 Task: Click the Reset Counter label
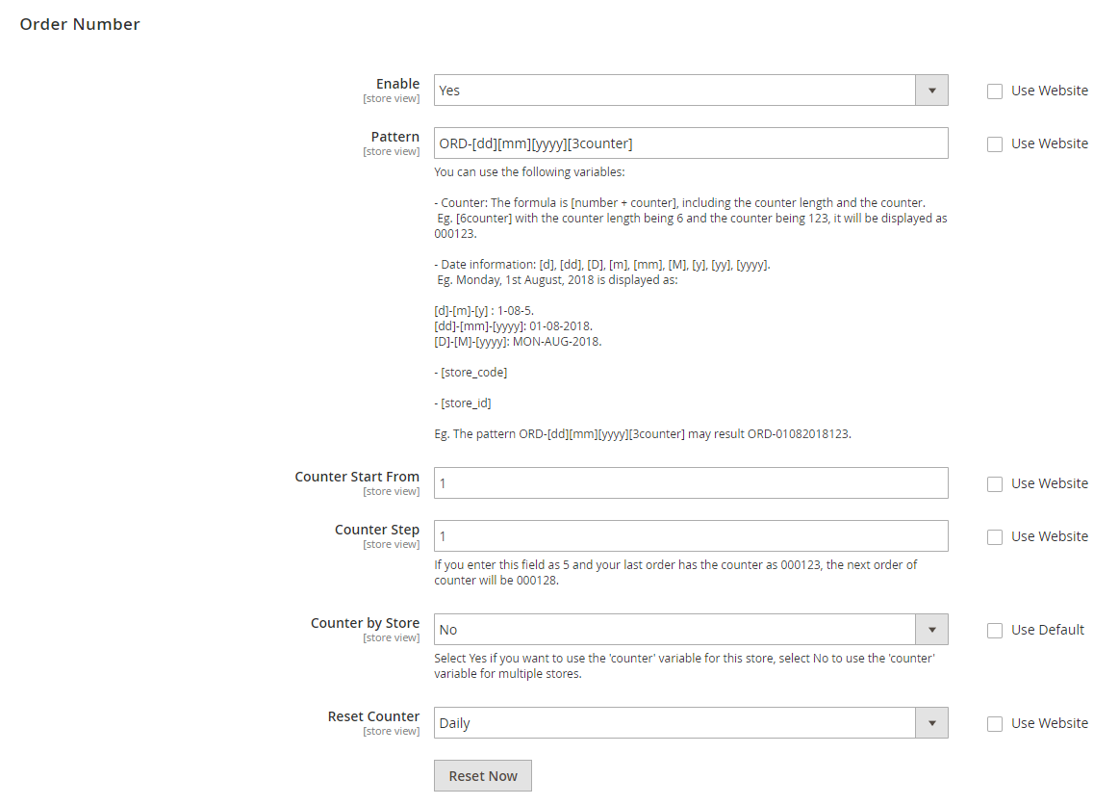coord(373,716)
